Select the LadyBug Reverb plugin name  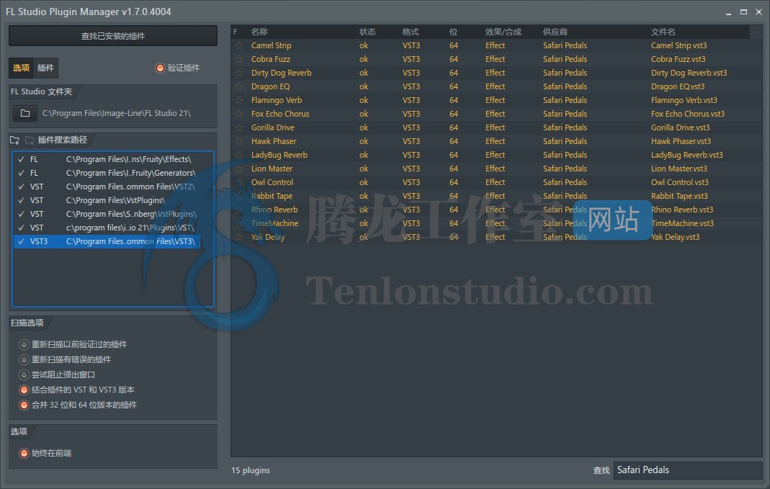pyautogui.click(x=279, y=155)
